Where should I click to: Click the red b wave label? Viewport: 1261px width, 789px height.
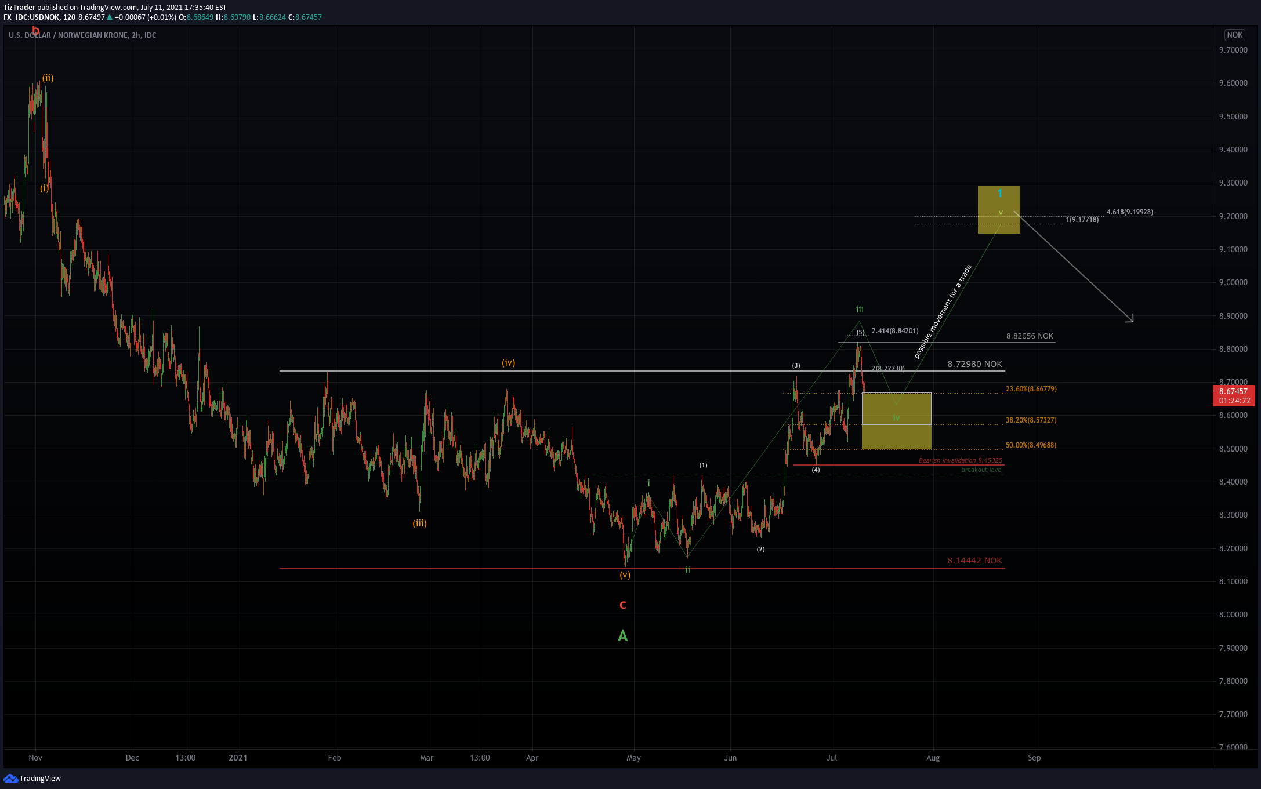point(36,30)
